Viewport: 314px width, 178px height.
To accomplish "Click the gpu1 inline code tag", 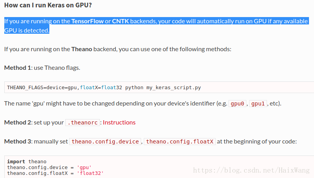I will 258,104.
